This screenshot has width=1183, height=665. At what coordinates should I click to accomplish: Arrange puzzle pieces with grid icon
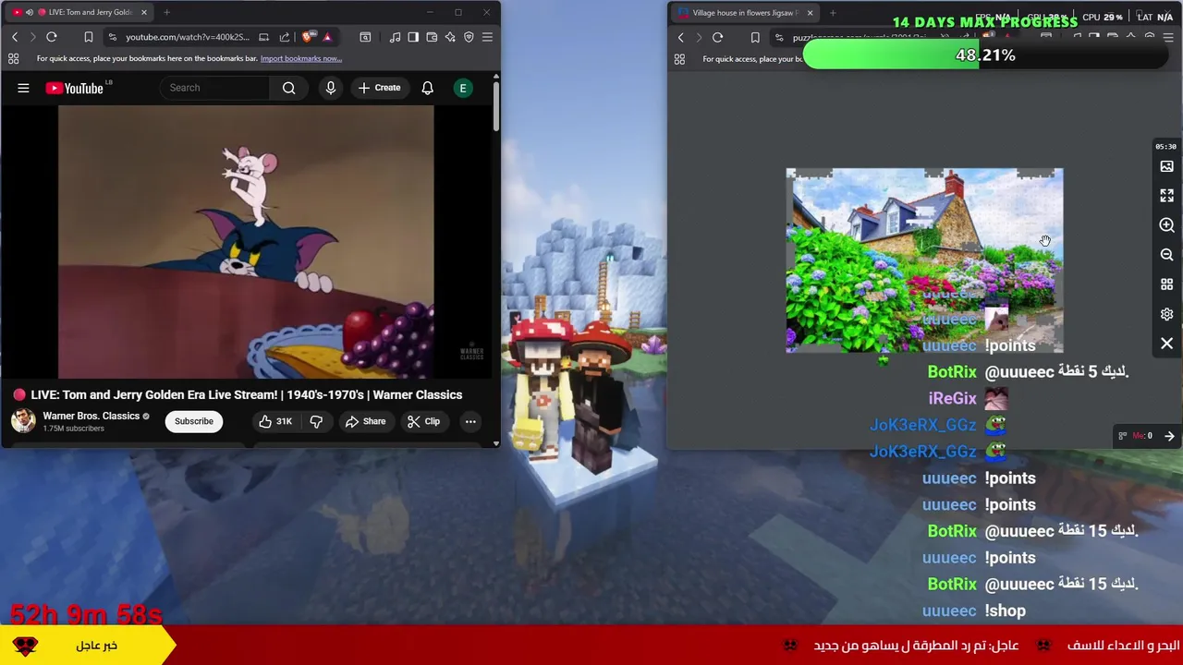pyautogui.click(x=1166, y=284)
